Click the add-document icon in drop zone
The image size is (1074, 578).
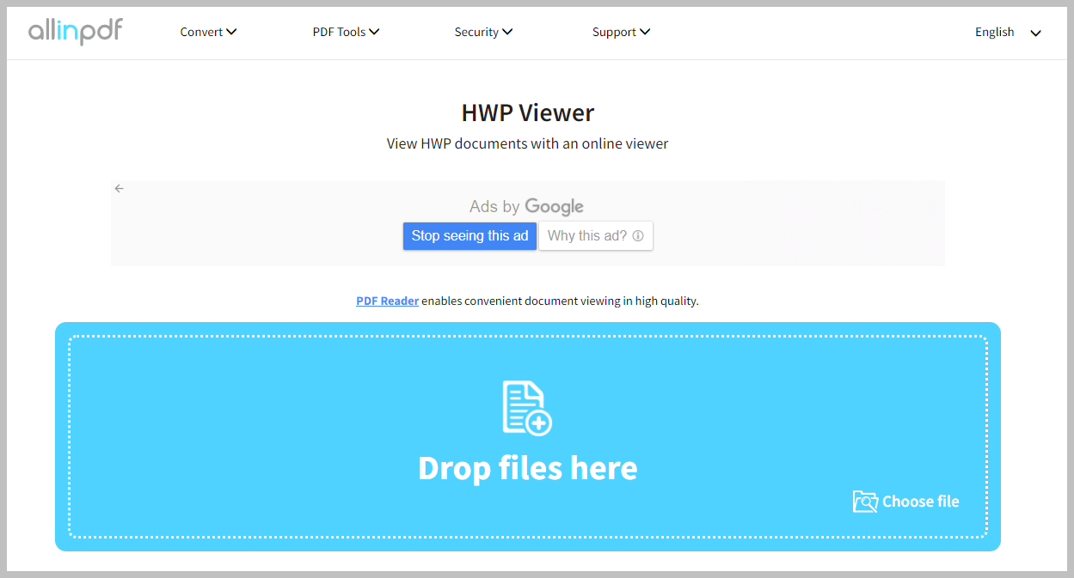pyautogui.click(x=527, y=409)
